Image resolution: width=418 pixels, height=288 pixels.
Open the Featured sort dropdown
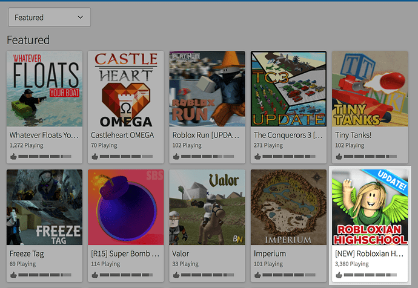point(49,18)
